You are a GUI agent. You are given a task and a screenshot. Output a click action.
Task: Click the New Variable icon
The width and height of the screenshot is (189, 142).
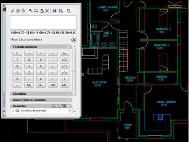point(53,106)
